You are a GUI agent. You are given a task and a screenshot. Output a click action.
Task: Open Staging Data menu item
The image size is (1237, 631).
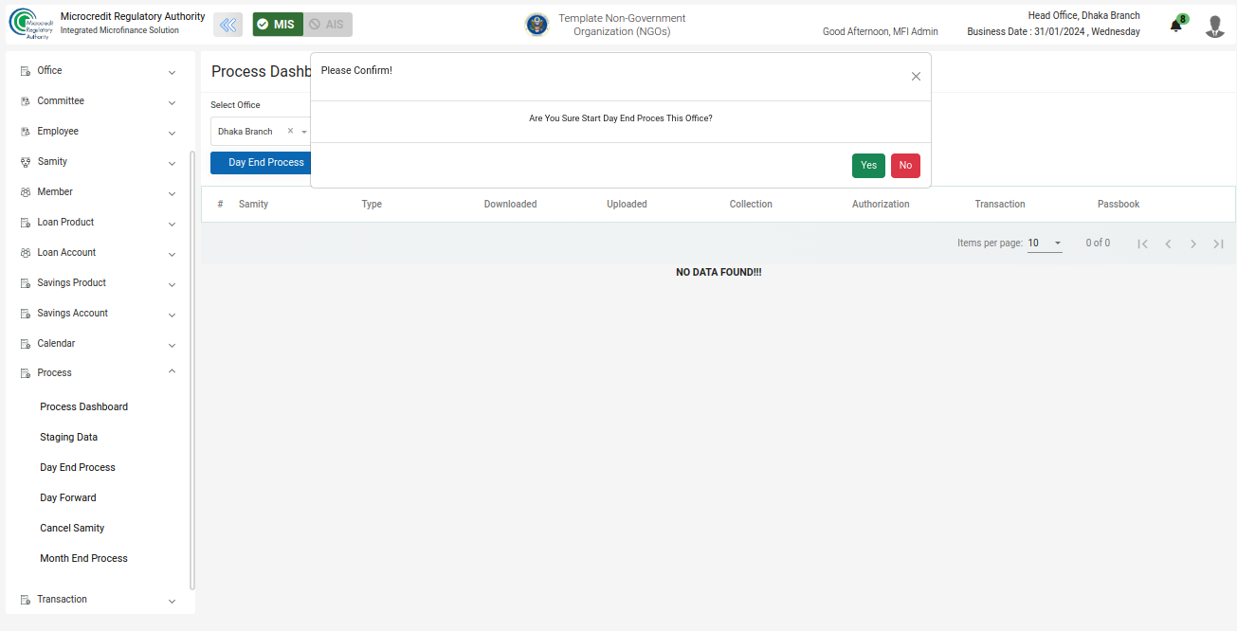pos(68,438)
